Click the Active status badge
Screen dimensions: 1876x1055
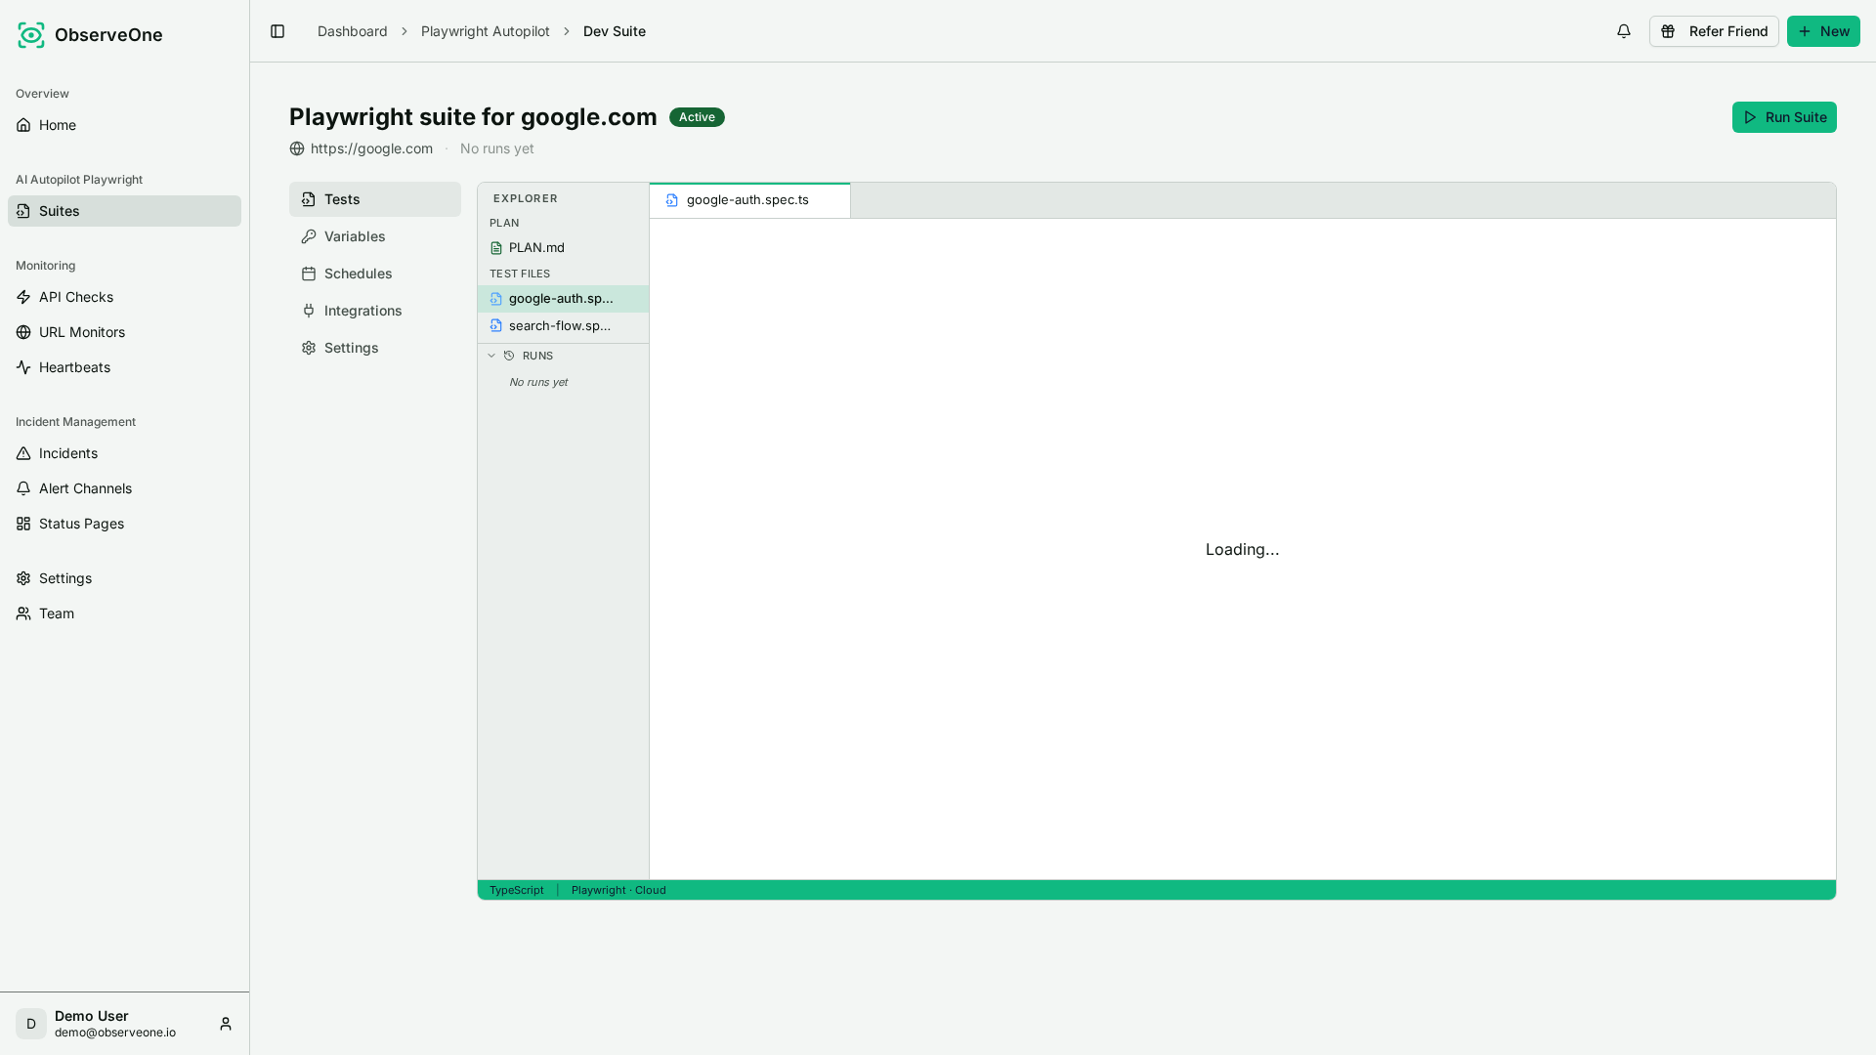[697, 117]
